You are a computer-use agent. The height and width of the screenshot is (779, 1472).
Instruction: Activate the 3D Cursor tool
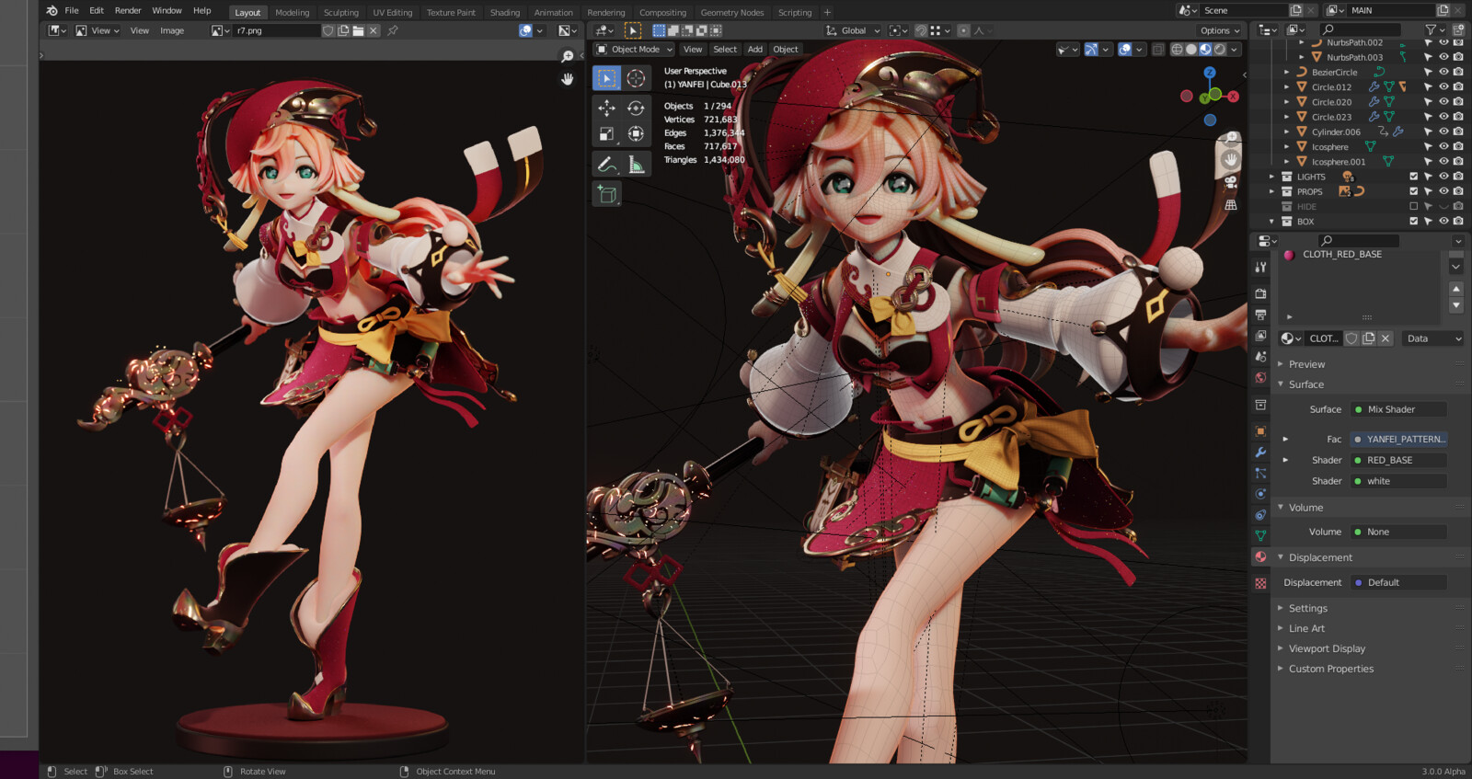pyautogui.click(x=636, y=78)
